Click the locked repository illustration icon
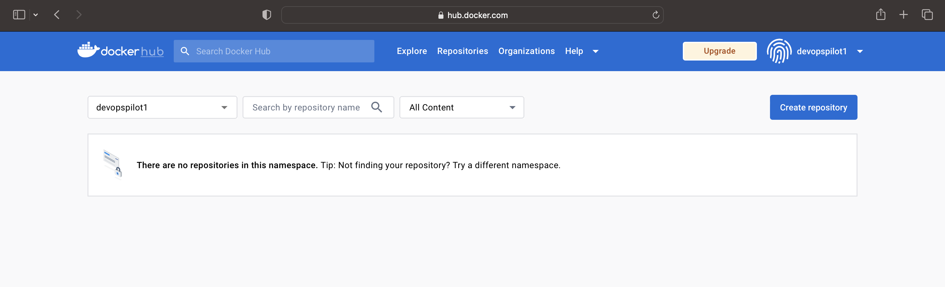Screen dimensions: 945x287 click(112, 164)
